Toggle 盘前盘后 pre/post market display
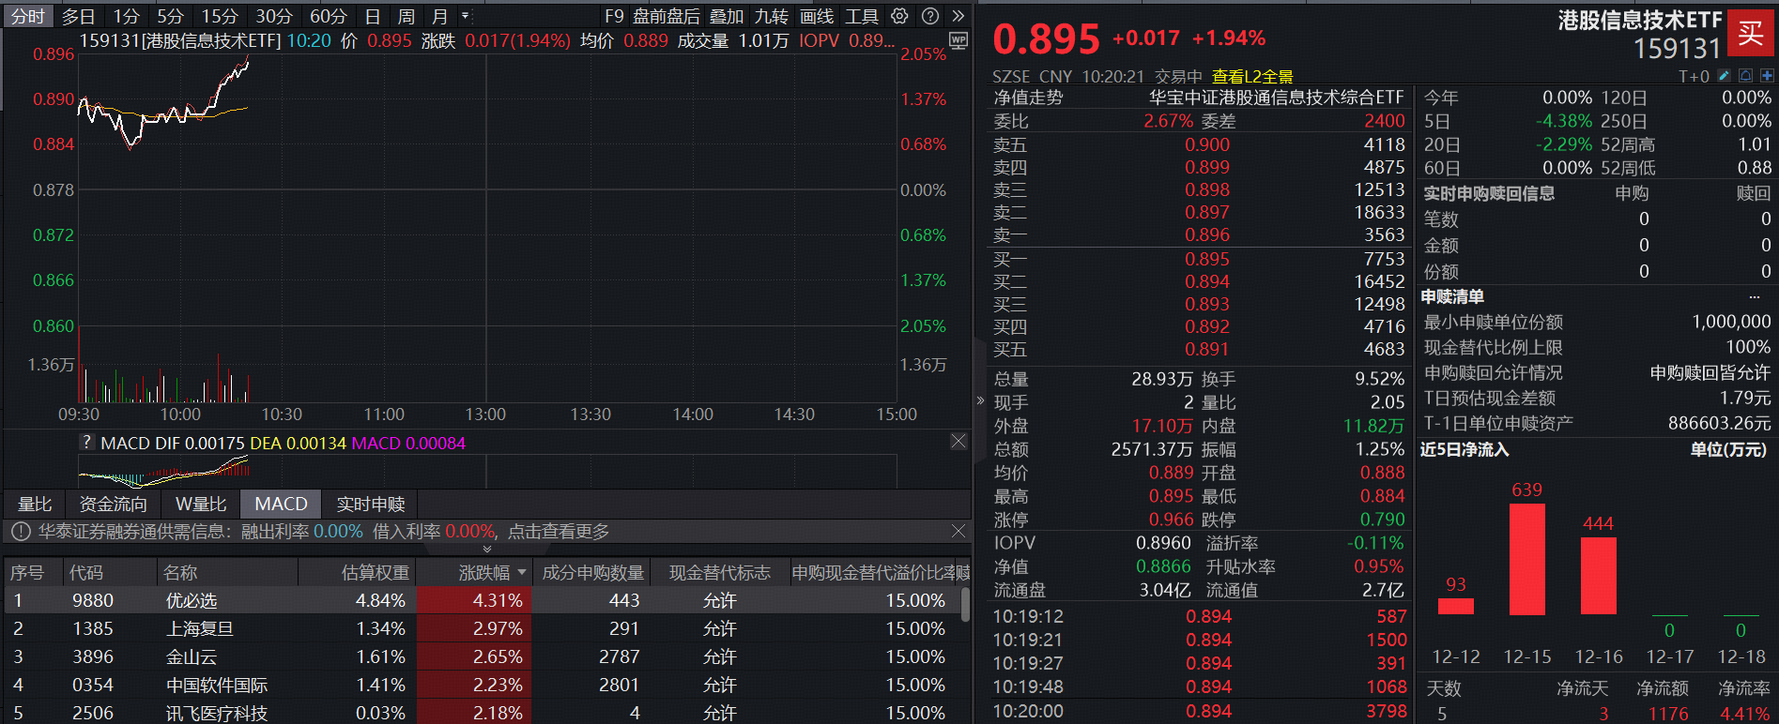This screenshot has height=724, width=1779. [667, 16]
